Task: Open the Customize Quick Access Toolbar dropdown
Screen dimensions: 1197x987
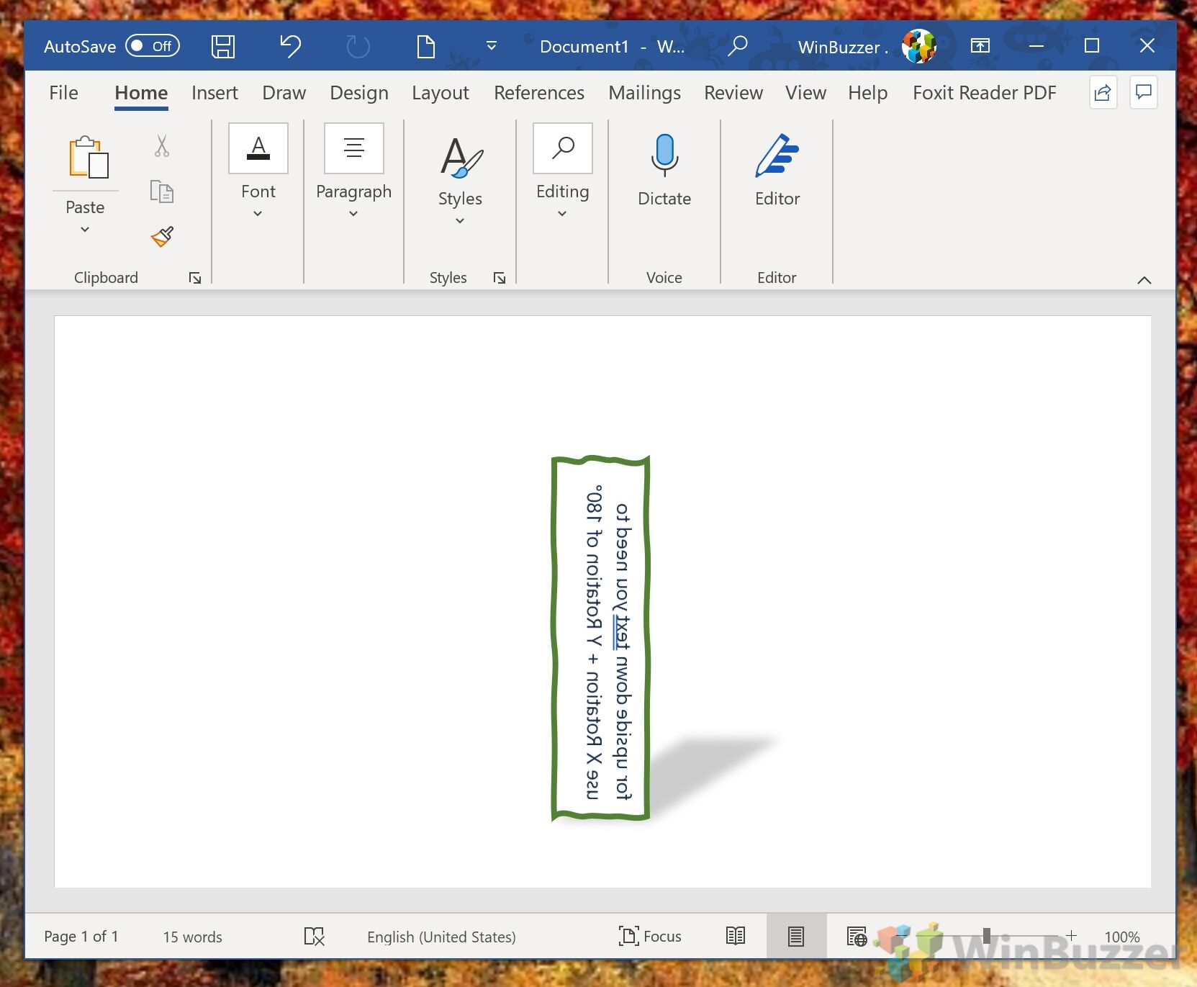Action: [492, 46]
